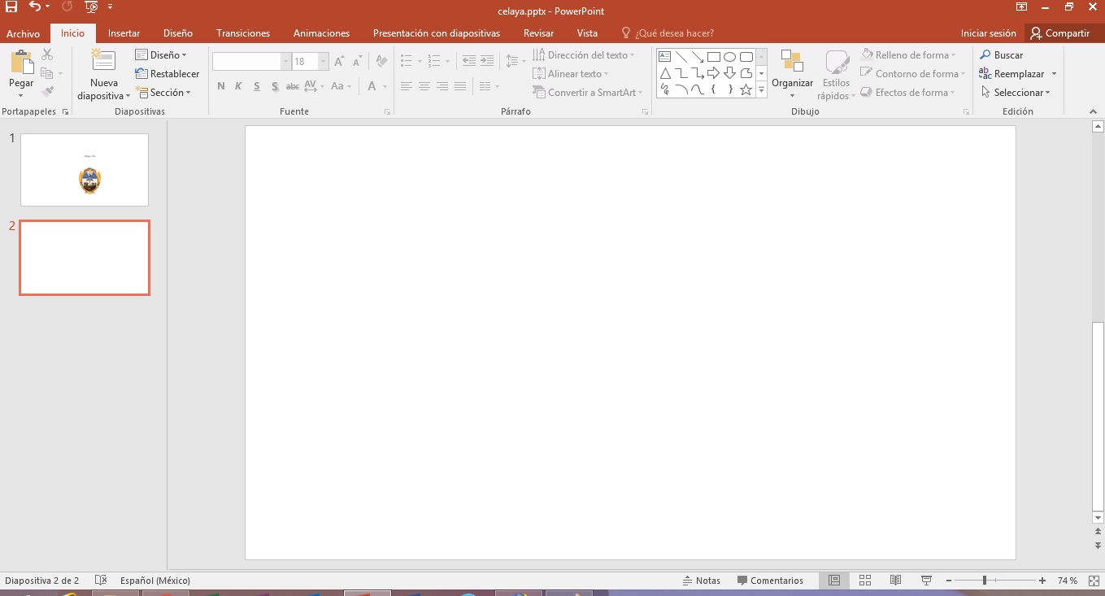Image resolution: width=1105 pixels, height=596 pixels.
Task: Toggle Normal view button in status bar
Action: click(833, 581)
